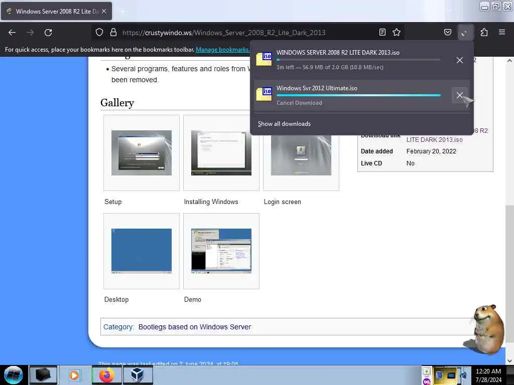This screenshot has height=385, width=514.
Task: Click the Windows Svr 2012 Ultimate progress bar
Action: [358, 95]
